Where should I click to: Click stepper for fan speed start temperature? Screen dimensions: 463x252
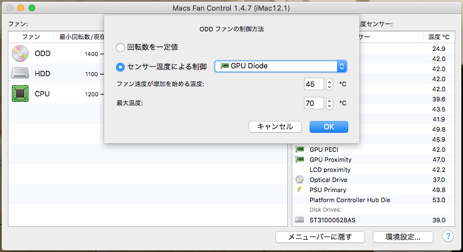point(329,84)
